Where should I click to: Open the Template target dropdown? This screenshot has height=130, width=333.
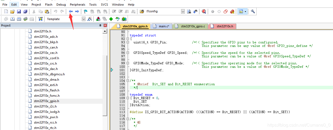pos(83,19)
